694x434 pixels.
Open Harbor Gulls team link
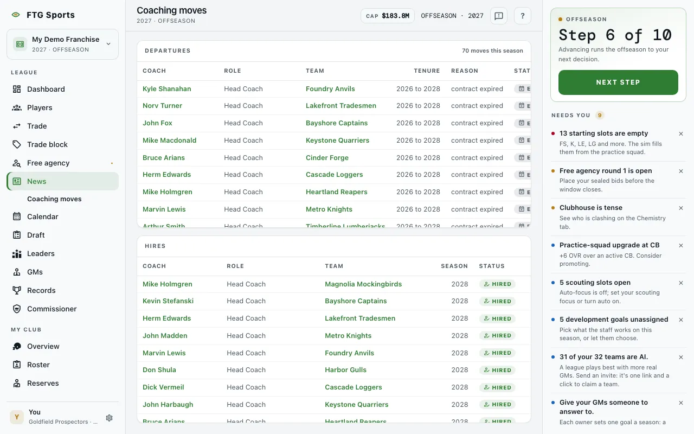345,370
